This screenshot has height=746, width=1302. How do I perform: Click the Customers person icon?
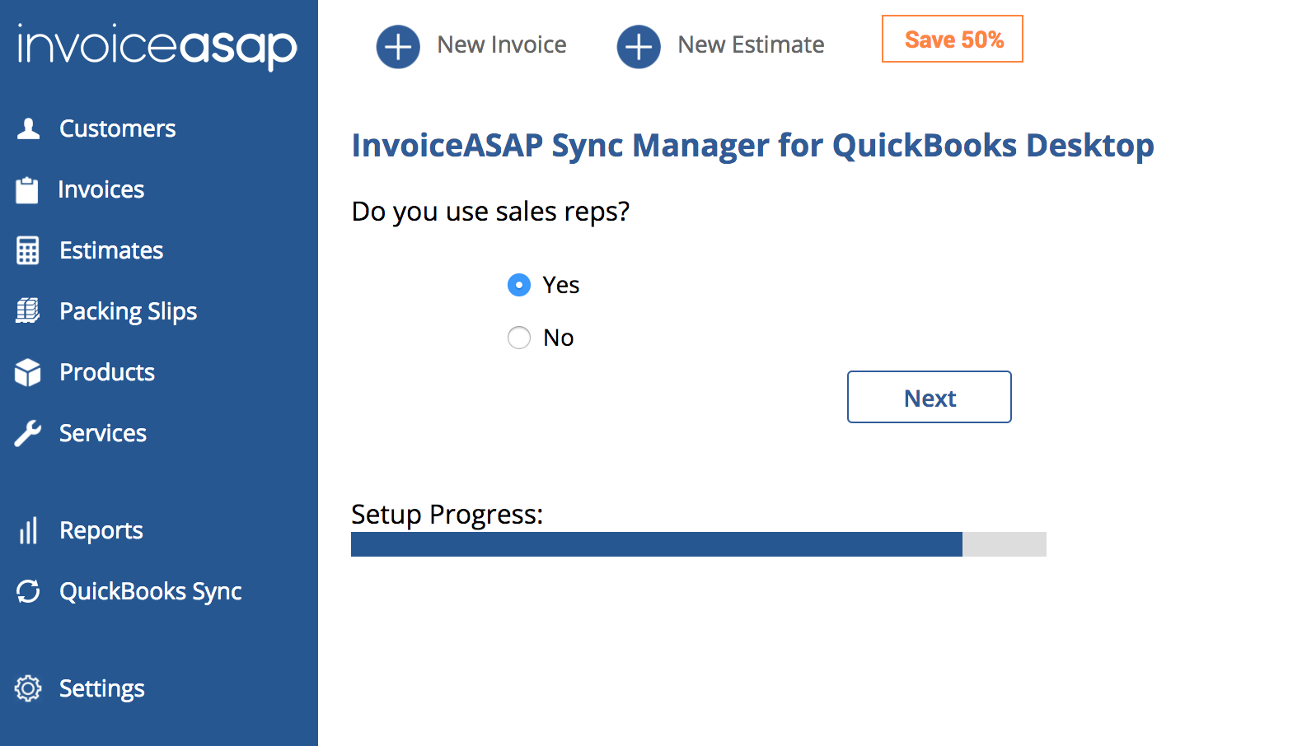28,128
